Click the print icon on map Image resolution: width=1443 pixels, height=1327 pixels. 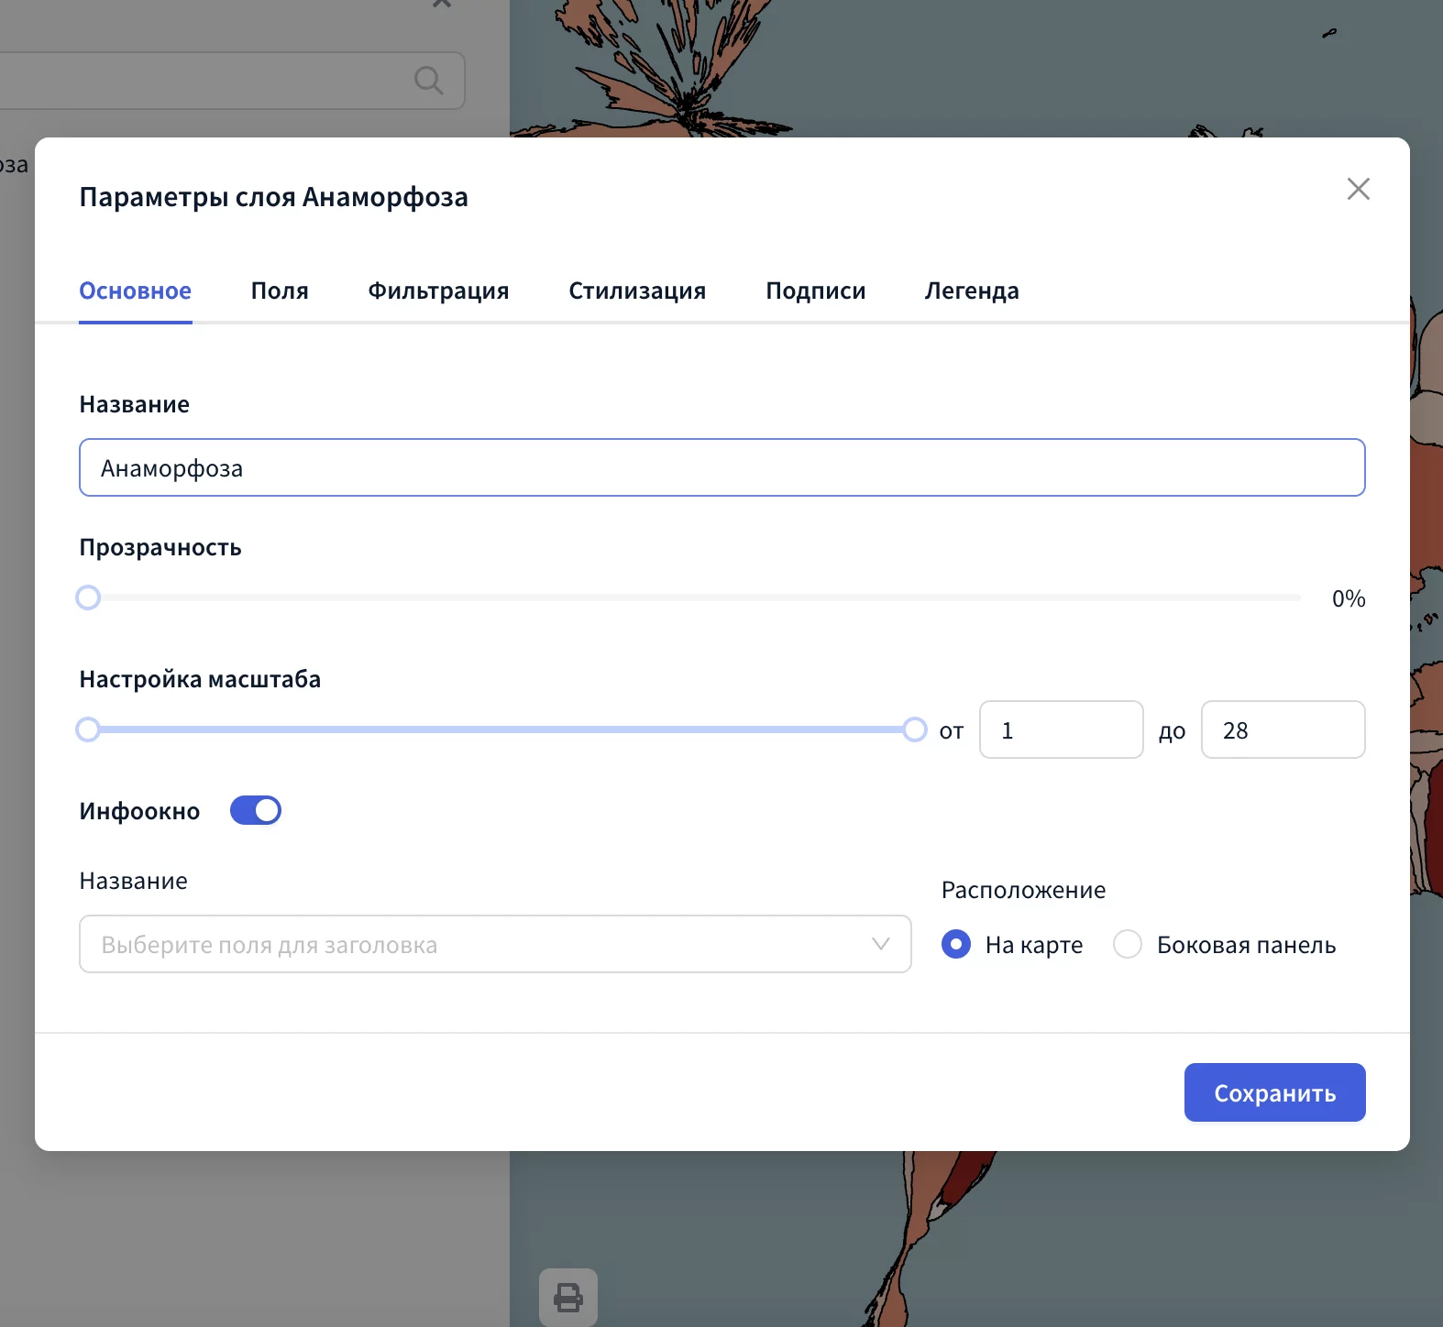[568, 1297]
